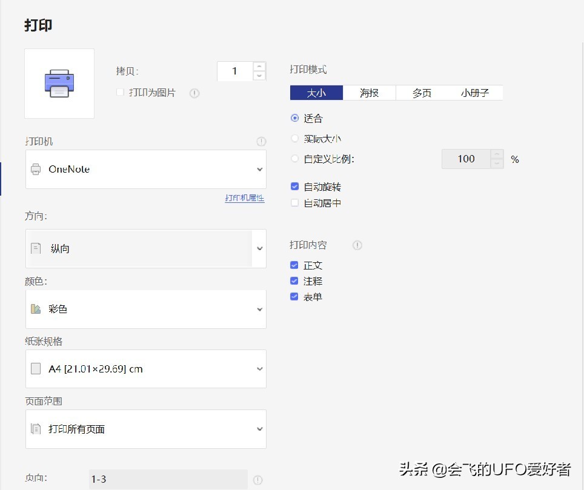Switch to the 海报 print mode tab
584x490 pixels.
click(x=369, y=93)
